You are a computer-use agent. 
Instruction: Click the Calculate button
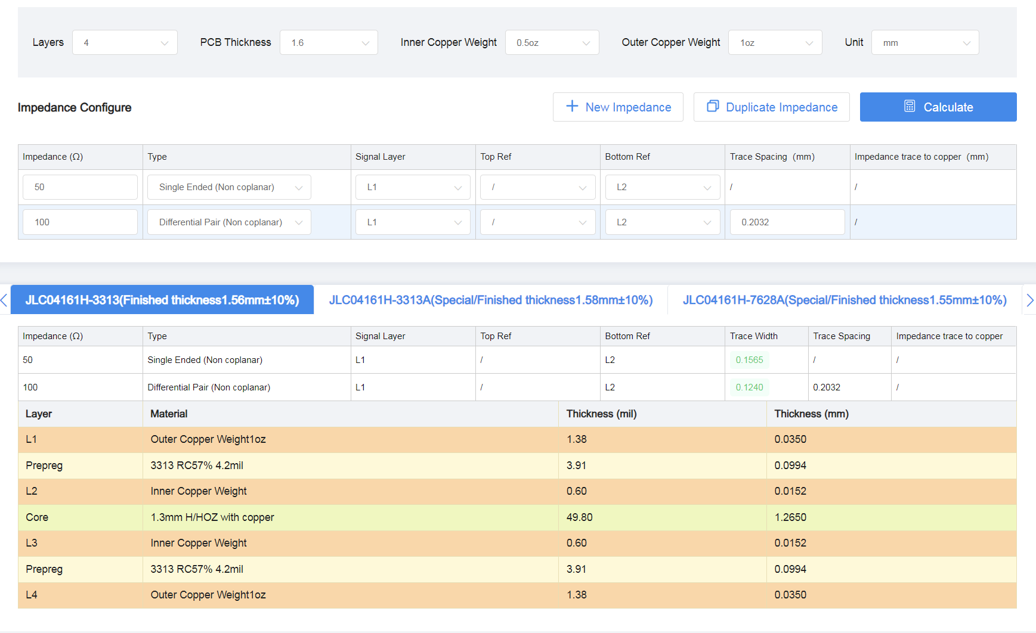[938, 107]
